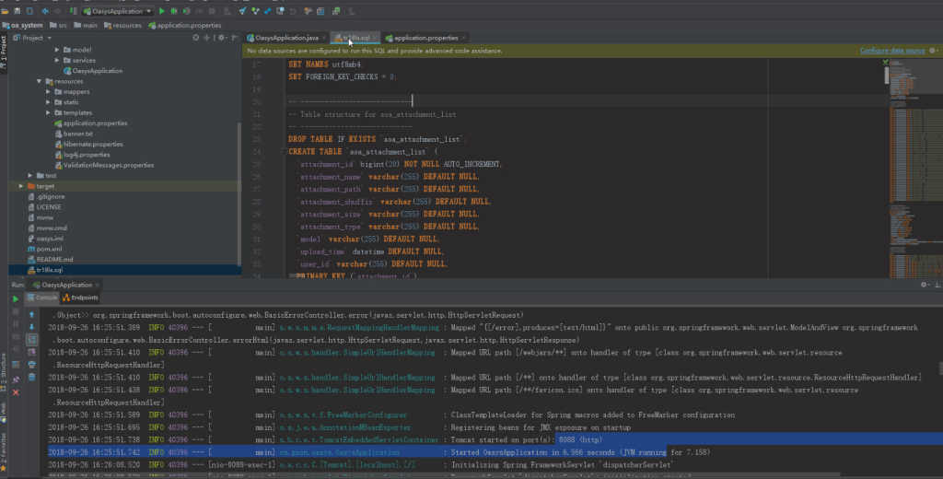Click the down arrow icon in the console toolbar
Viewport: 943px width, 479px height.
(32, 327)
